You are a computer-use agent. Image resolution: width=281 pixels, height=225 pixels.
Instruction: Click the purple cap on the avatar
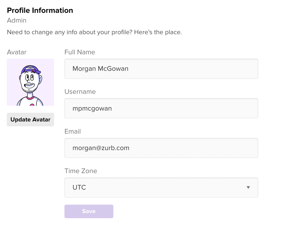(30, 69)
